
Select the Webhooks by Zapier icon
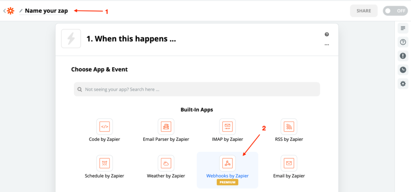[x=227, y=163]
